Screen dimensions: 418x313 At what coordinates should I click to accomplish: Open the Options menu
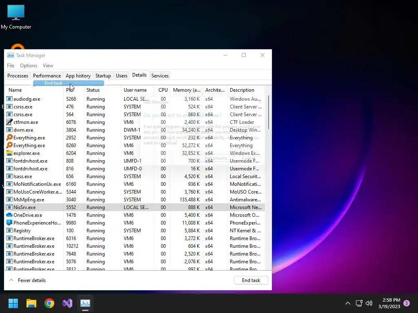[29, 66]
